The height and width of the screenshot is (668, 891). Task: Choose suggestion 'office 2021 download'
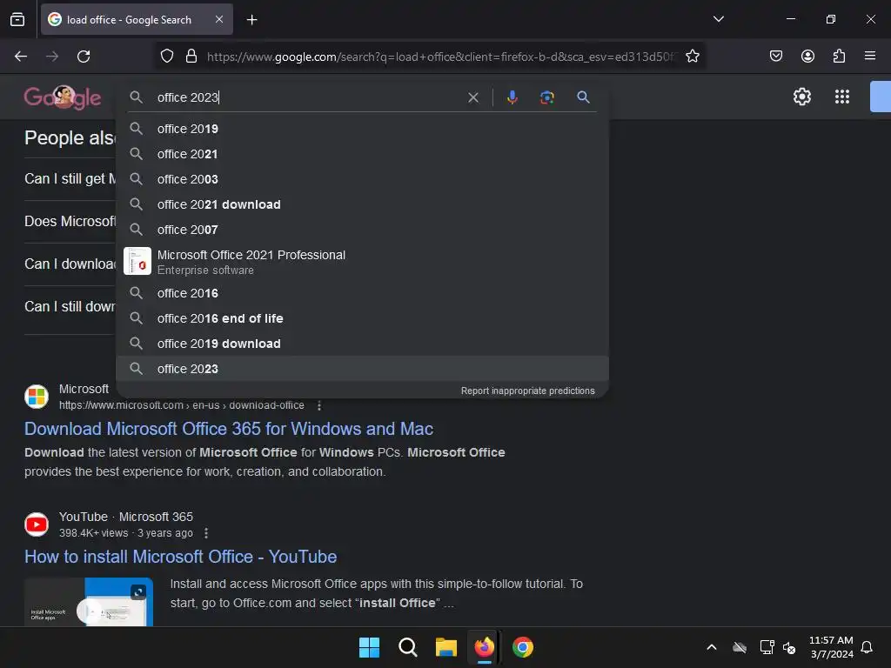pyautogui.click(x=363, y=204)
